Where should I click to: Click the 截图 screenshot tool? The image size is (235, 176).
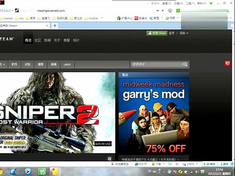point(154,18)
